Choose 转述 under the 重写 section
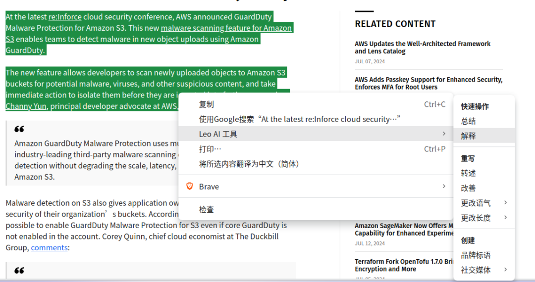 coord(468,173)
